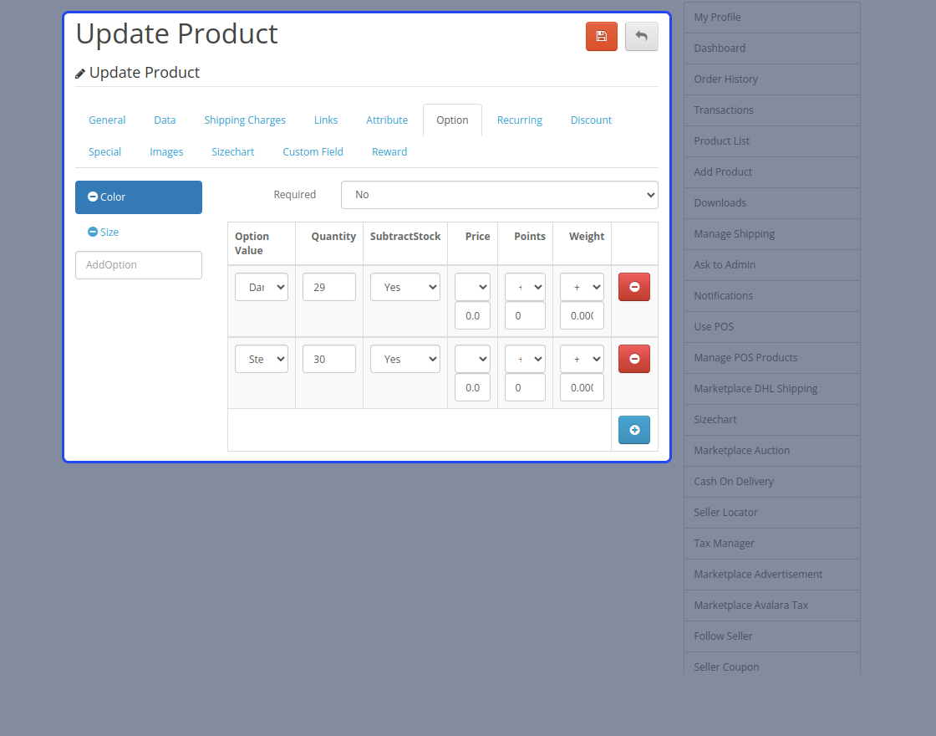Viewport: 936px width, 736px height.
Task: Open Tax Manager
Action: [772, 544]
